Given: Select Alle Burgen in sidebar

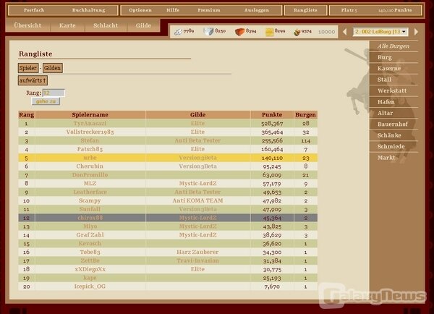Looking at the screenshot, I should click(x=393, y=46).
